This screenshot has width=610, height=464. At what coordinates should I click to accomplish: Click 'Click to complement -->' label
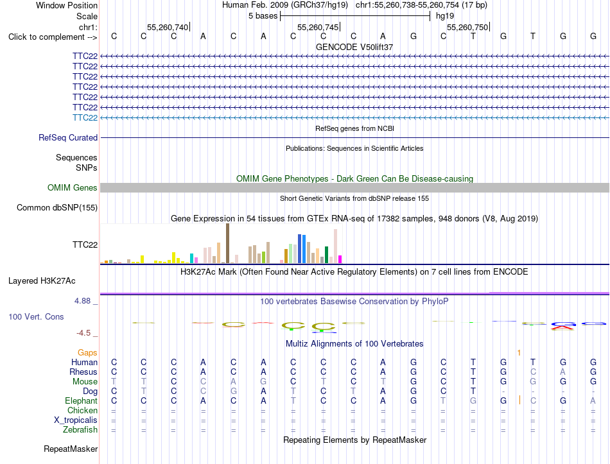tap(53, 37)
